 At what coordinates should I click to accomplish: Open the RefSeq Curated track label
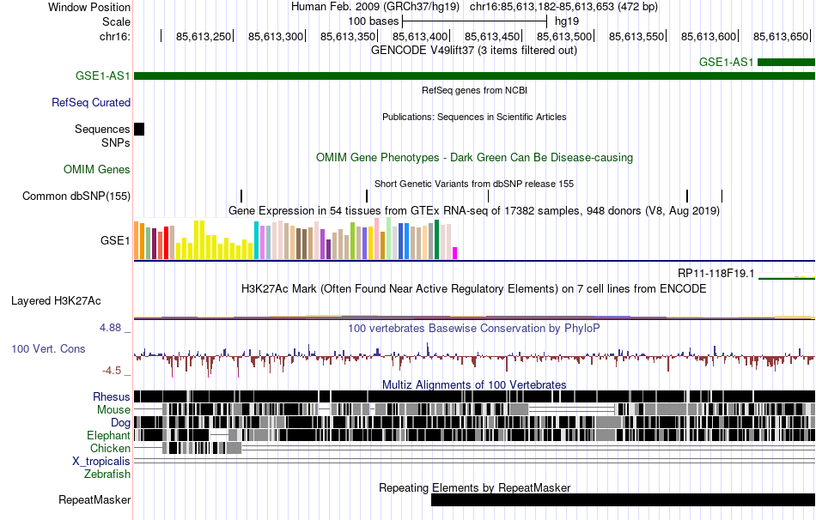click(x=91, y=102)
